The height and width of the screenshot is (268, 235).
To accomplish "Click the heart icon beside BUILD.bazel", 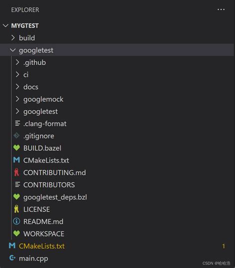I will pyautogui.click(x=16, y=148).
